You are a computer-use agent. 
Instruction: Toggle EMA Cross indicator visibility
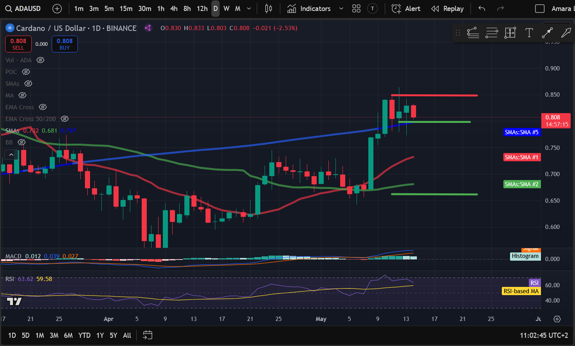tap(43, 107)
